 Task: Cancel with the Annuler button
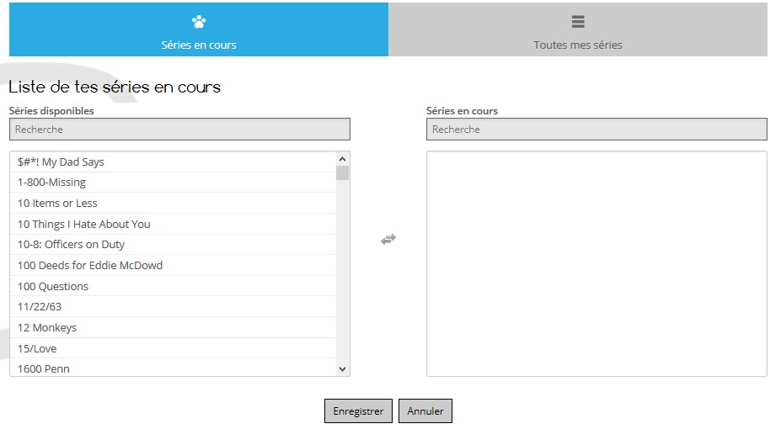(425, 411)
